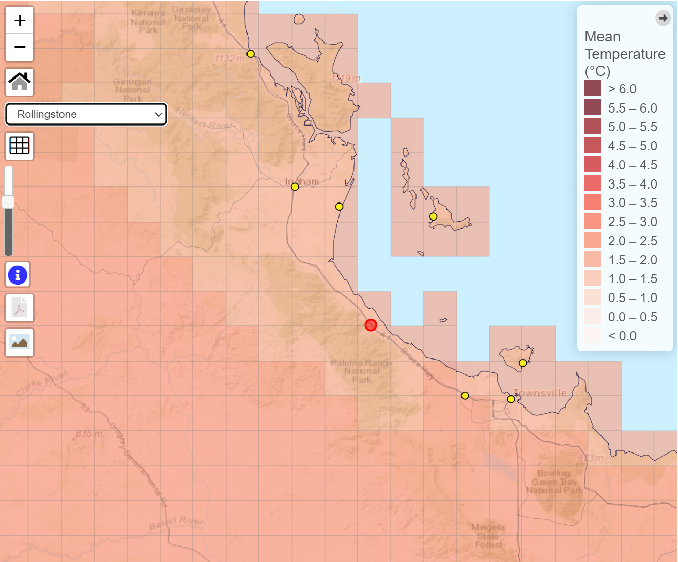Viewport: 678px width, 562px height.
Task: Select the Magnetic Island station marker near Townsville
Action: (x=522, y=363)
